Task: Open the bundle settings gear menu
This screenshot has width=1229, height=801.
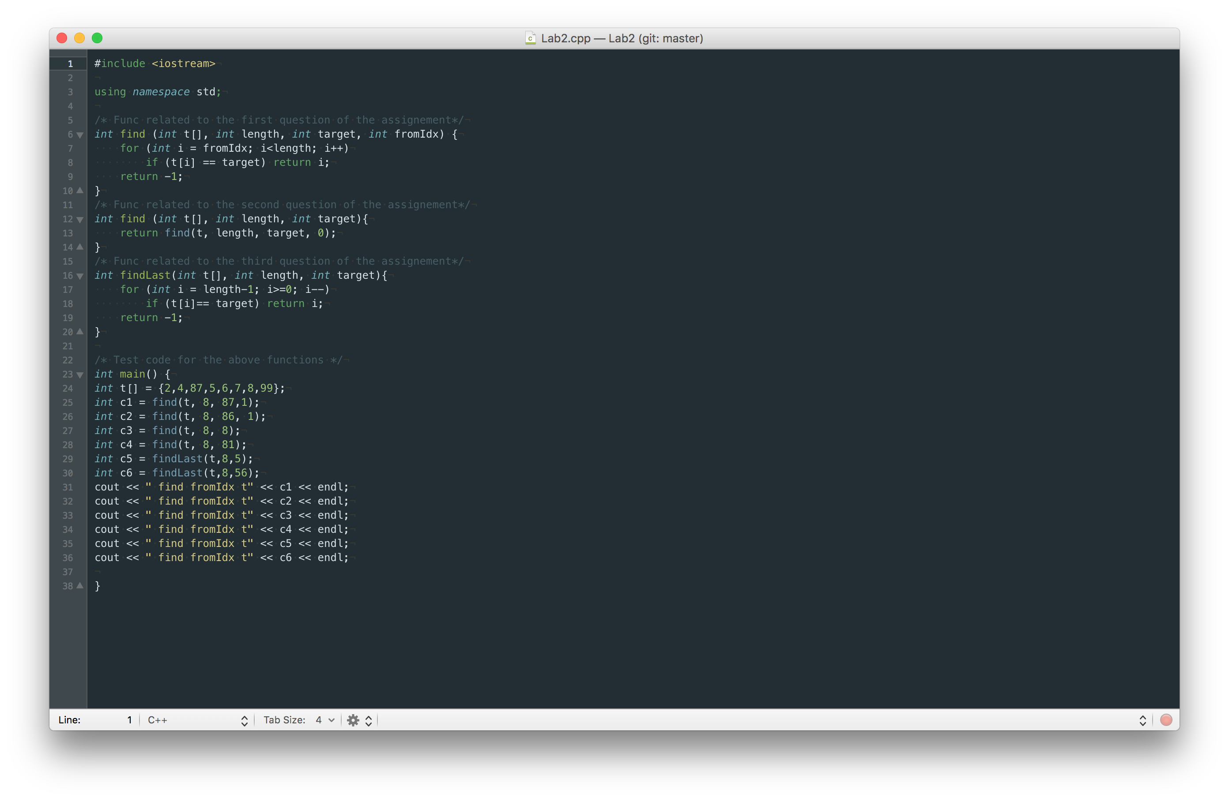Action: 353,720
